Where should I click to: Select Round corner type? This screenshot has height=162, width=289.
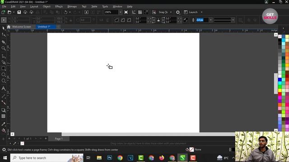point(117,20)
